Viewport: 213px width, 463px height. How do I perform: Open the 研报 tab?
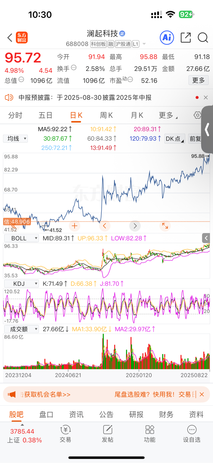click(x=136, y=414)
